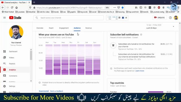Viewport: 181px width, 102px height.
Task: Open the youtube rankg bookmarks folder
Action: pos(157,12)
